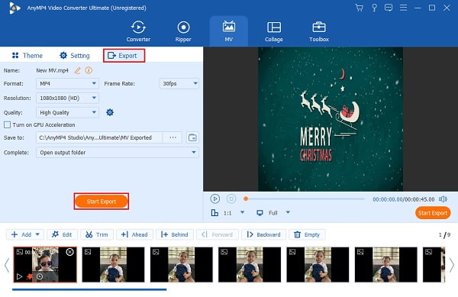
Task: Remove first clip with its X icon
Action: (69, 252)
